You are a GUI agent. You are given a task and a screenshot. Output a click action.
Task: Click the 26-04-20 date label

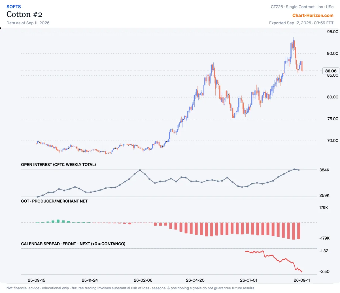click(x=195, y=280)
